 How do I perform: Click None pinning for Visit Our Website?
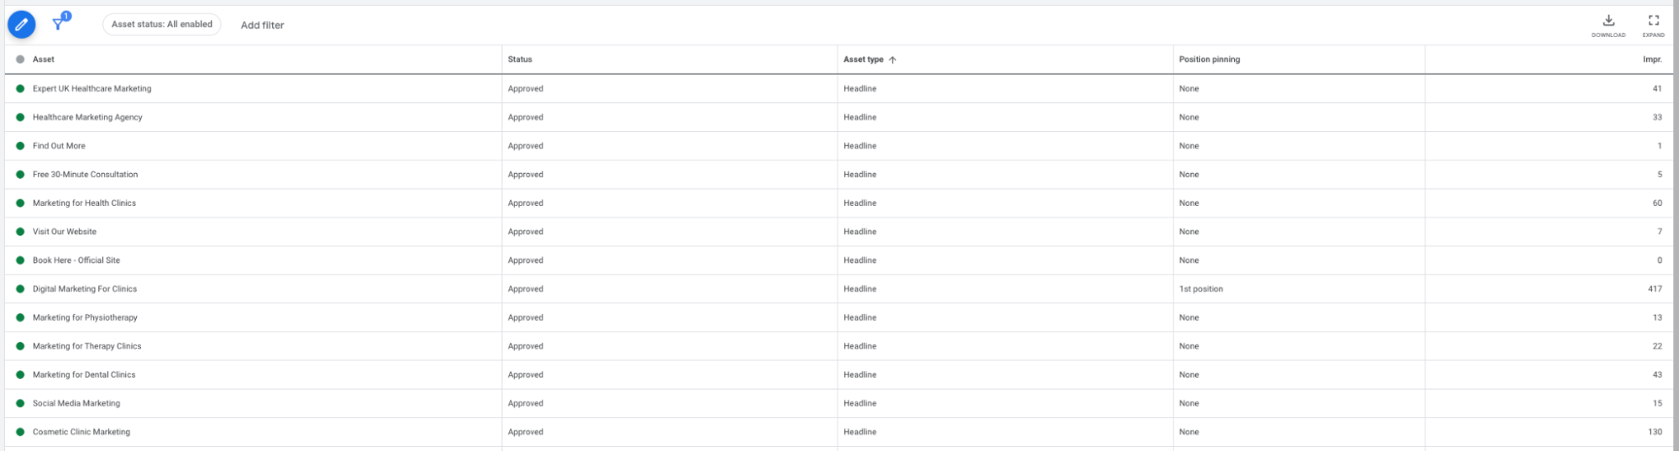pyautogui.click(x=1189, y=231)
